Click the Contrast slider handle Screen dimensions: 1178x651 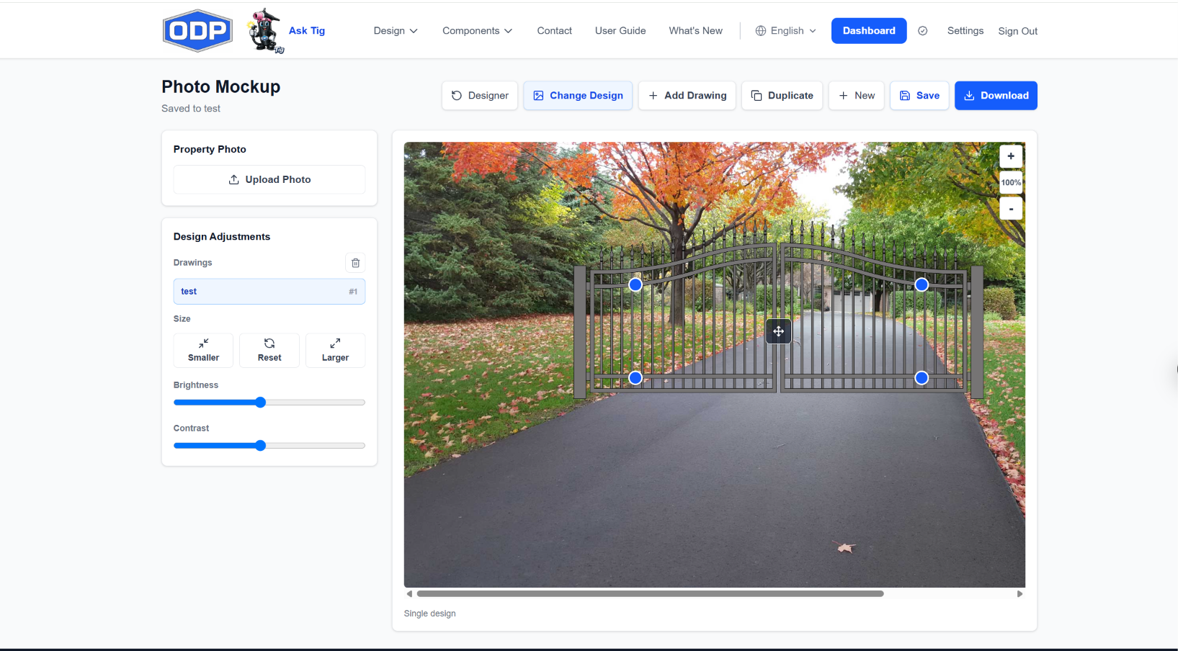point(261,446)
